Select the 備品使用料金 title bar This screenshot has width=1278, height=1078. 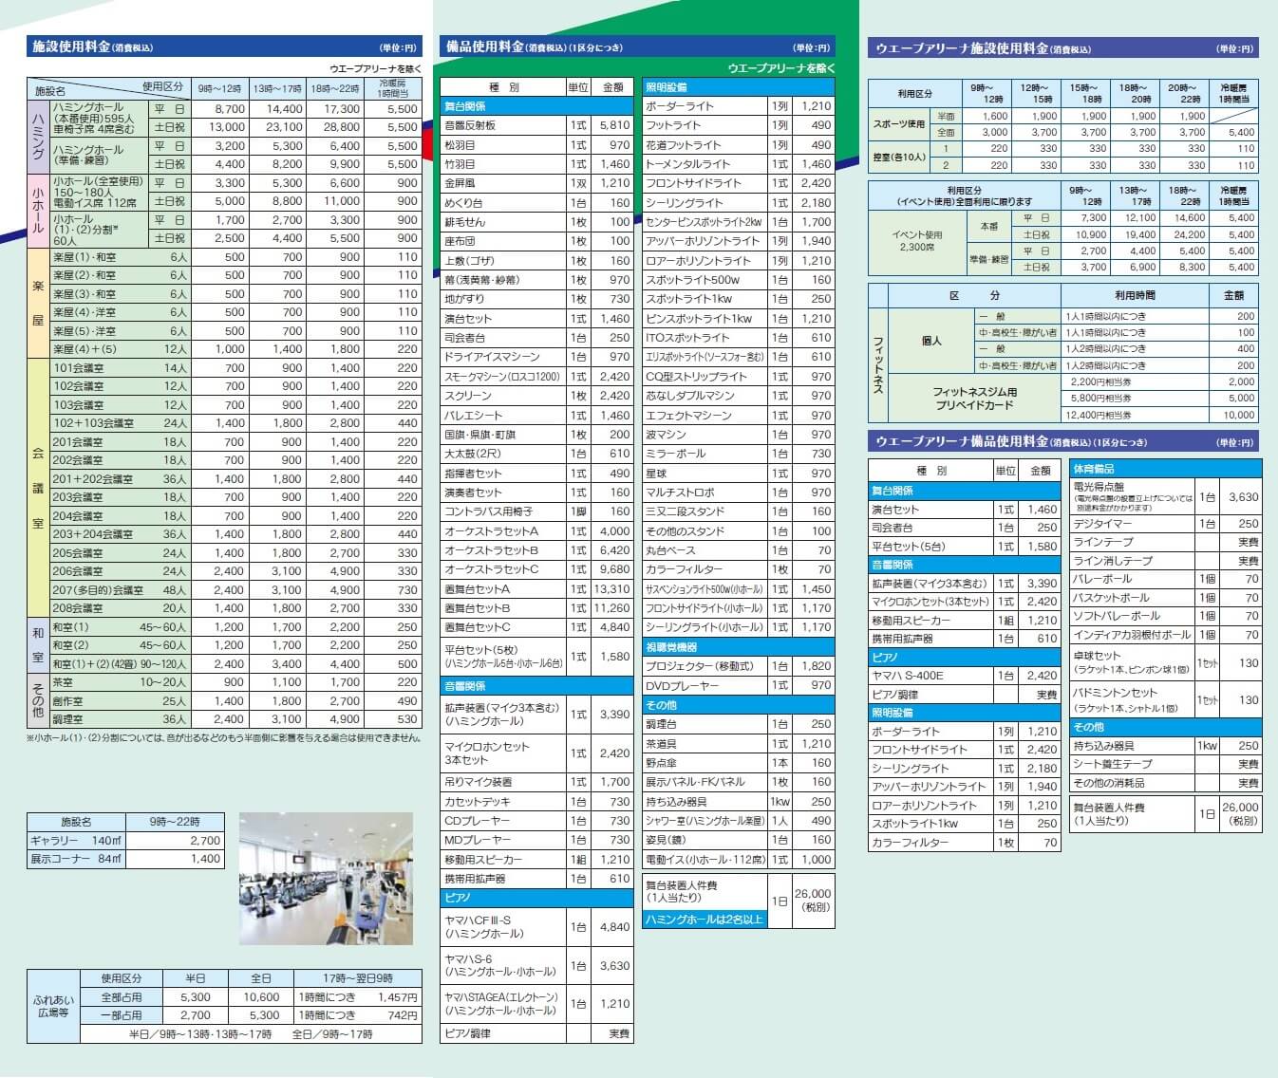click(637, 46)
